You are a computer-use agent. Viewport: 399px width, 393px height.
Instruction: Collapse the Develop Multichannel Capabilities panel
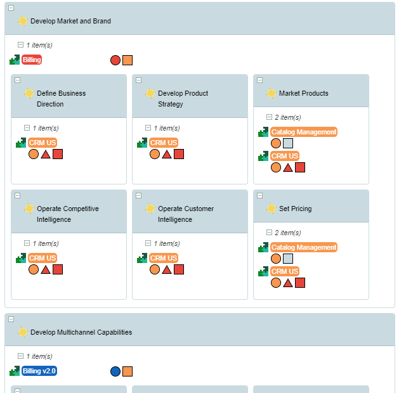[x=11, y=319]
